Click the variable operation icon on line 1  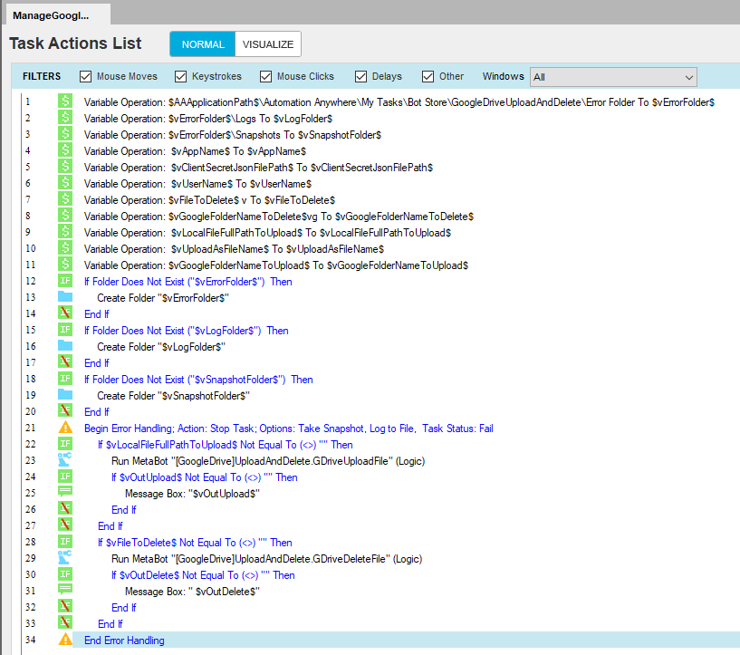tap(65, 102)
